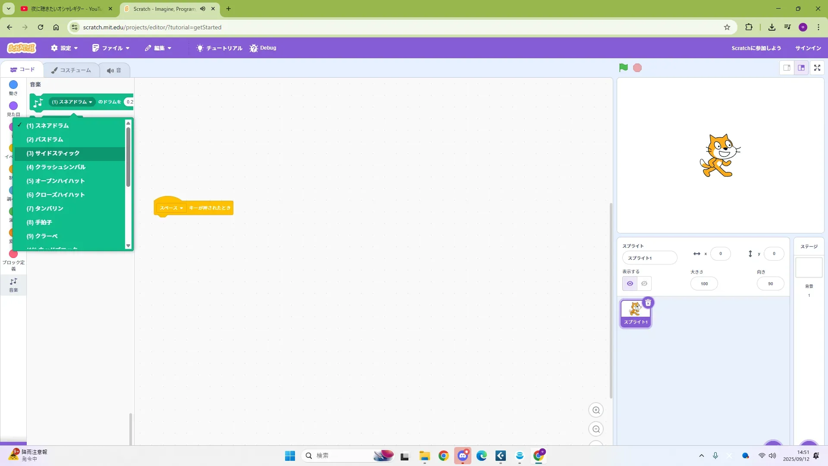The height and width of the screenshot is (466, 828).
Task: Choose (3) サイドスティック from drum list
Action: pos(53,154)
